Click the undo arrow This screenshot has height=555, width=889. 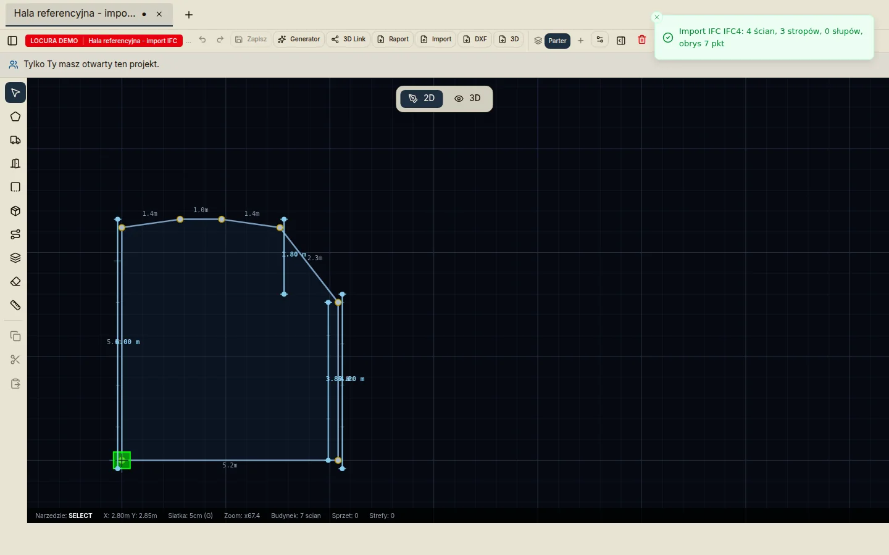202,39
